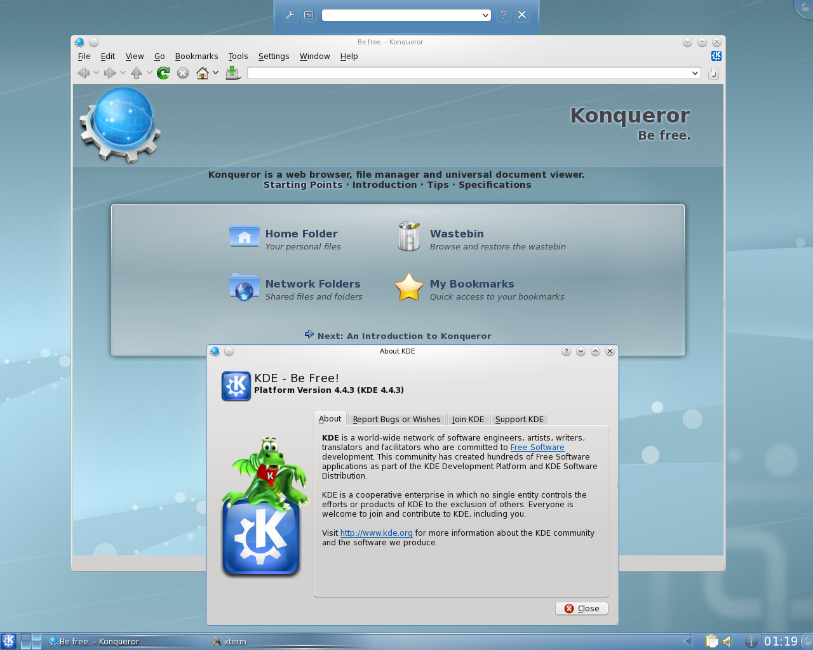Open the Starting Points link
Image resolution: width=813 pixels, height=650 pixels.
[x=303, y=185]
